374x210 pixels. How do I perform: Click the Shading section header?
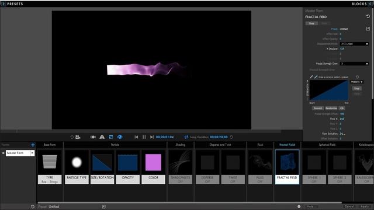click(x=181, y=145)
